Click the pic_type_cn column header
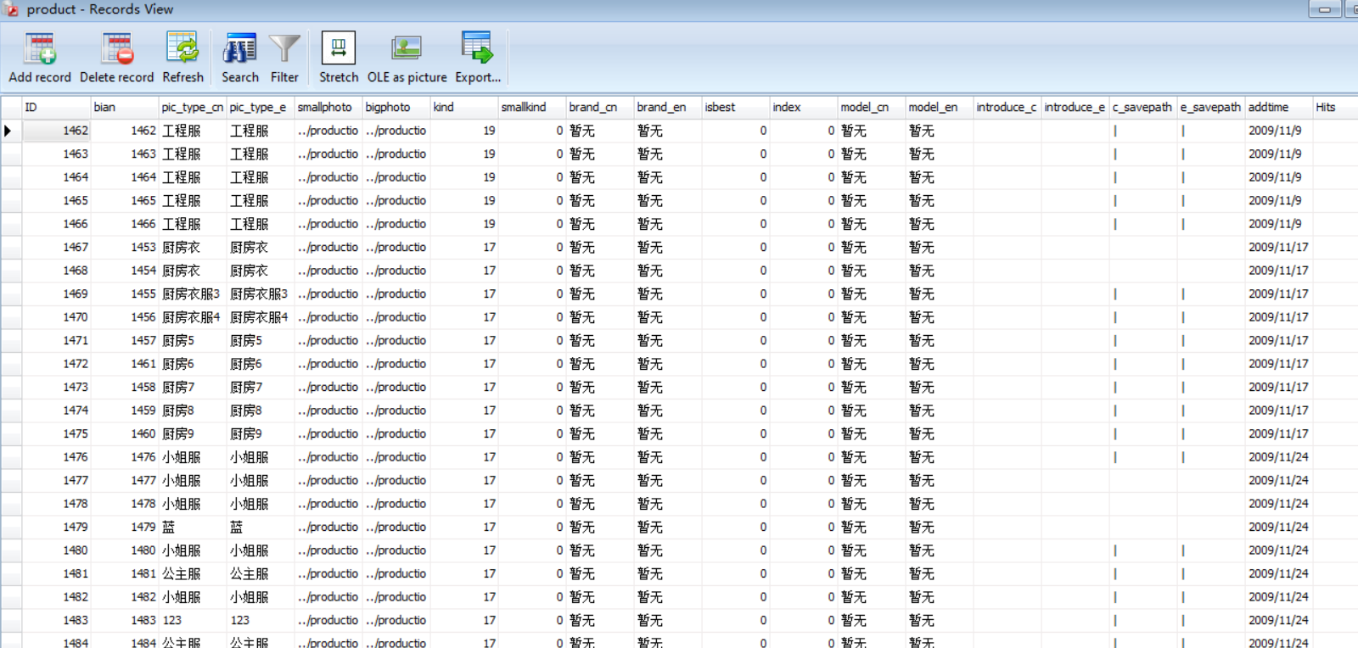This screenshot has height=648, width=1358. pyautogui.click(x=193, y=107)
